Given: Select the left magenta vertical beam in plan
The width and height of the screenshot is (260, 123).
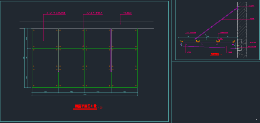Looking at the screenshot, I should click(x=58, y=50).
